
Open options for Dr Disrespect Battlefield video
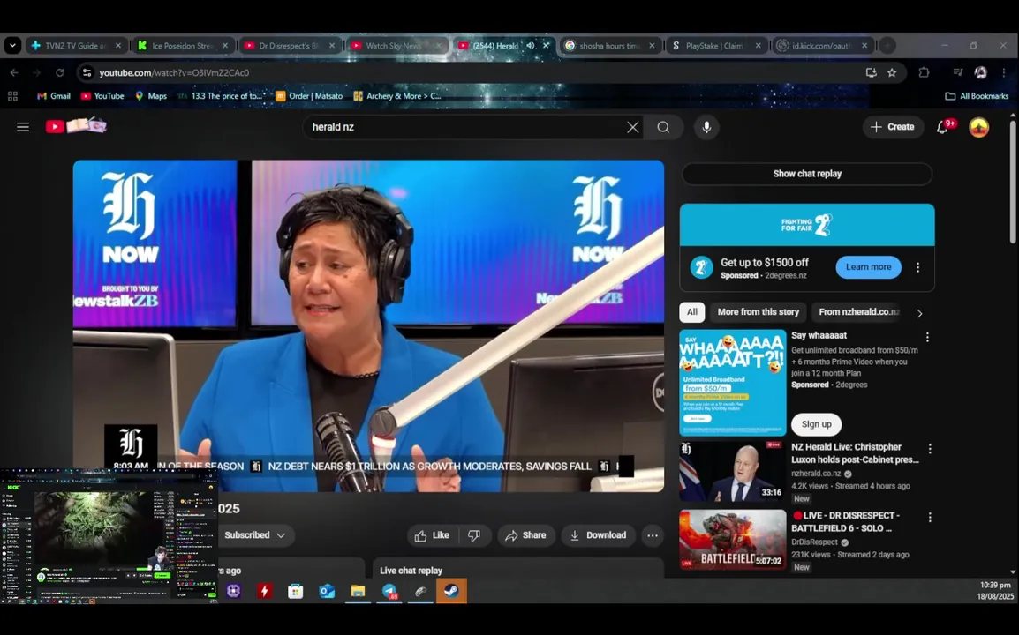pyautogui.click(x=930, y=518)
